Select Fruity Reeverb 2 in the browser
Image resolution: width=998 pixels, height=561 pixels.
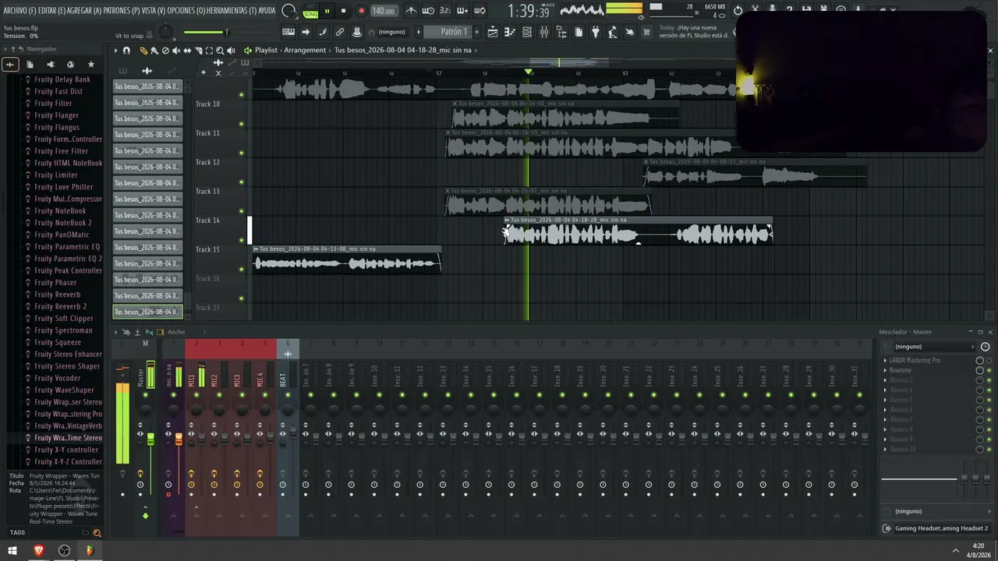tap(60, 307)
